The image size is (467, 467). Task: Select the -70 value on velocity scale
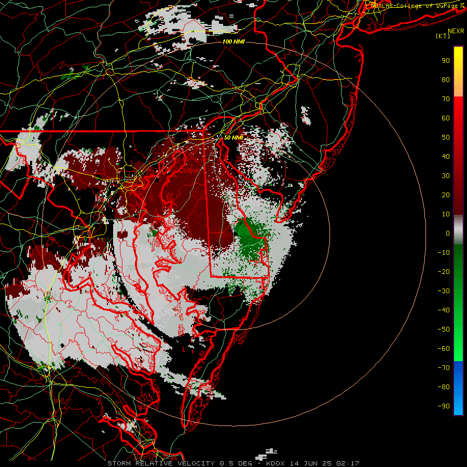coord(444,368)
